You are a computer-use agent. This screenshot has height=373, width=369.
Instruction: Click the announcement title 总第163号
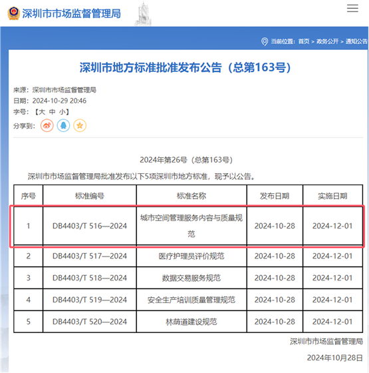(x=185, y=67)
